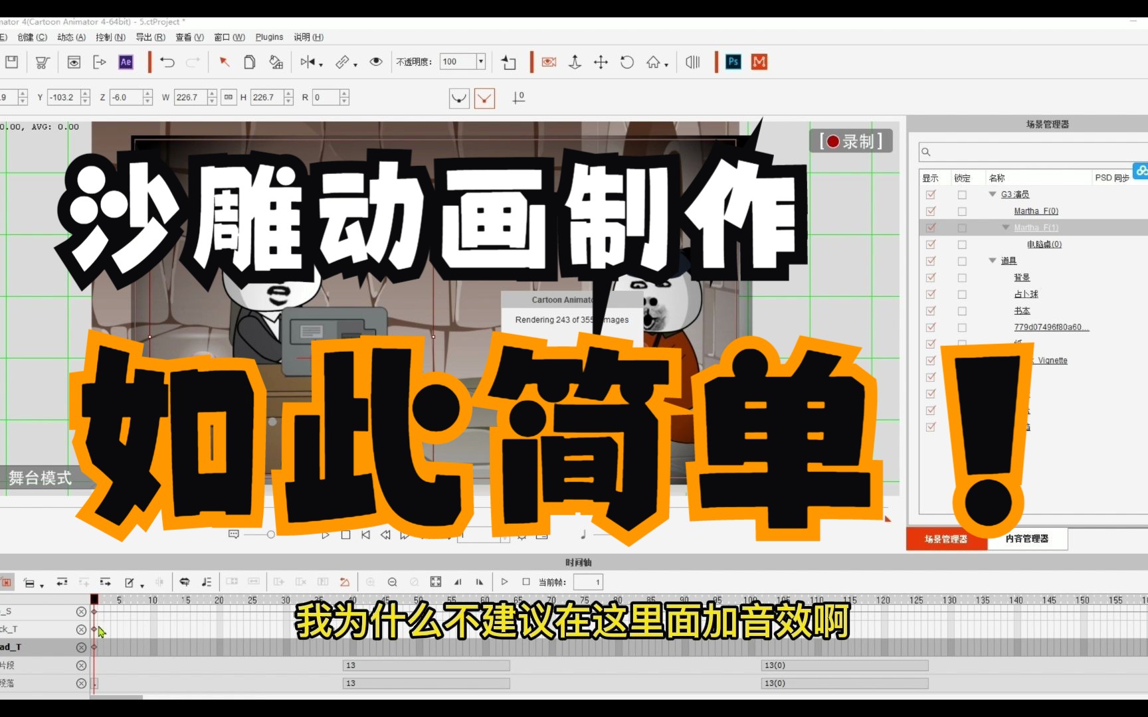Click the timeline fit-to-window icon

[x=436, y=582]
